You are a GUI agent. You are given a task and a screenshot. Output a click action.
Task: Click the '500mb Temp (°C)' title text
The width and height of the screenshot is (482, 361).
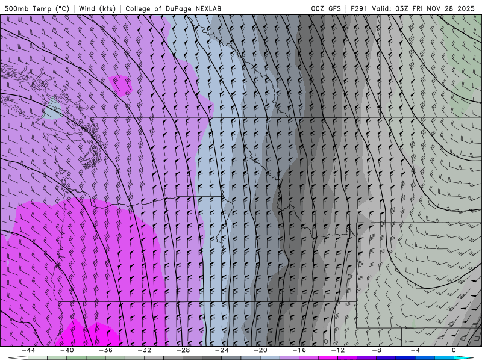37,8
